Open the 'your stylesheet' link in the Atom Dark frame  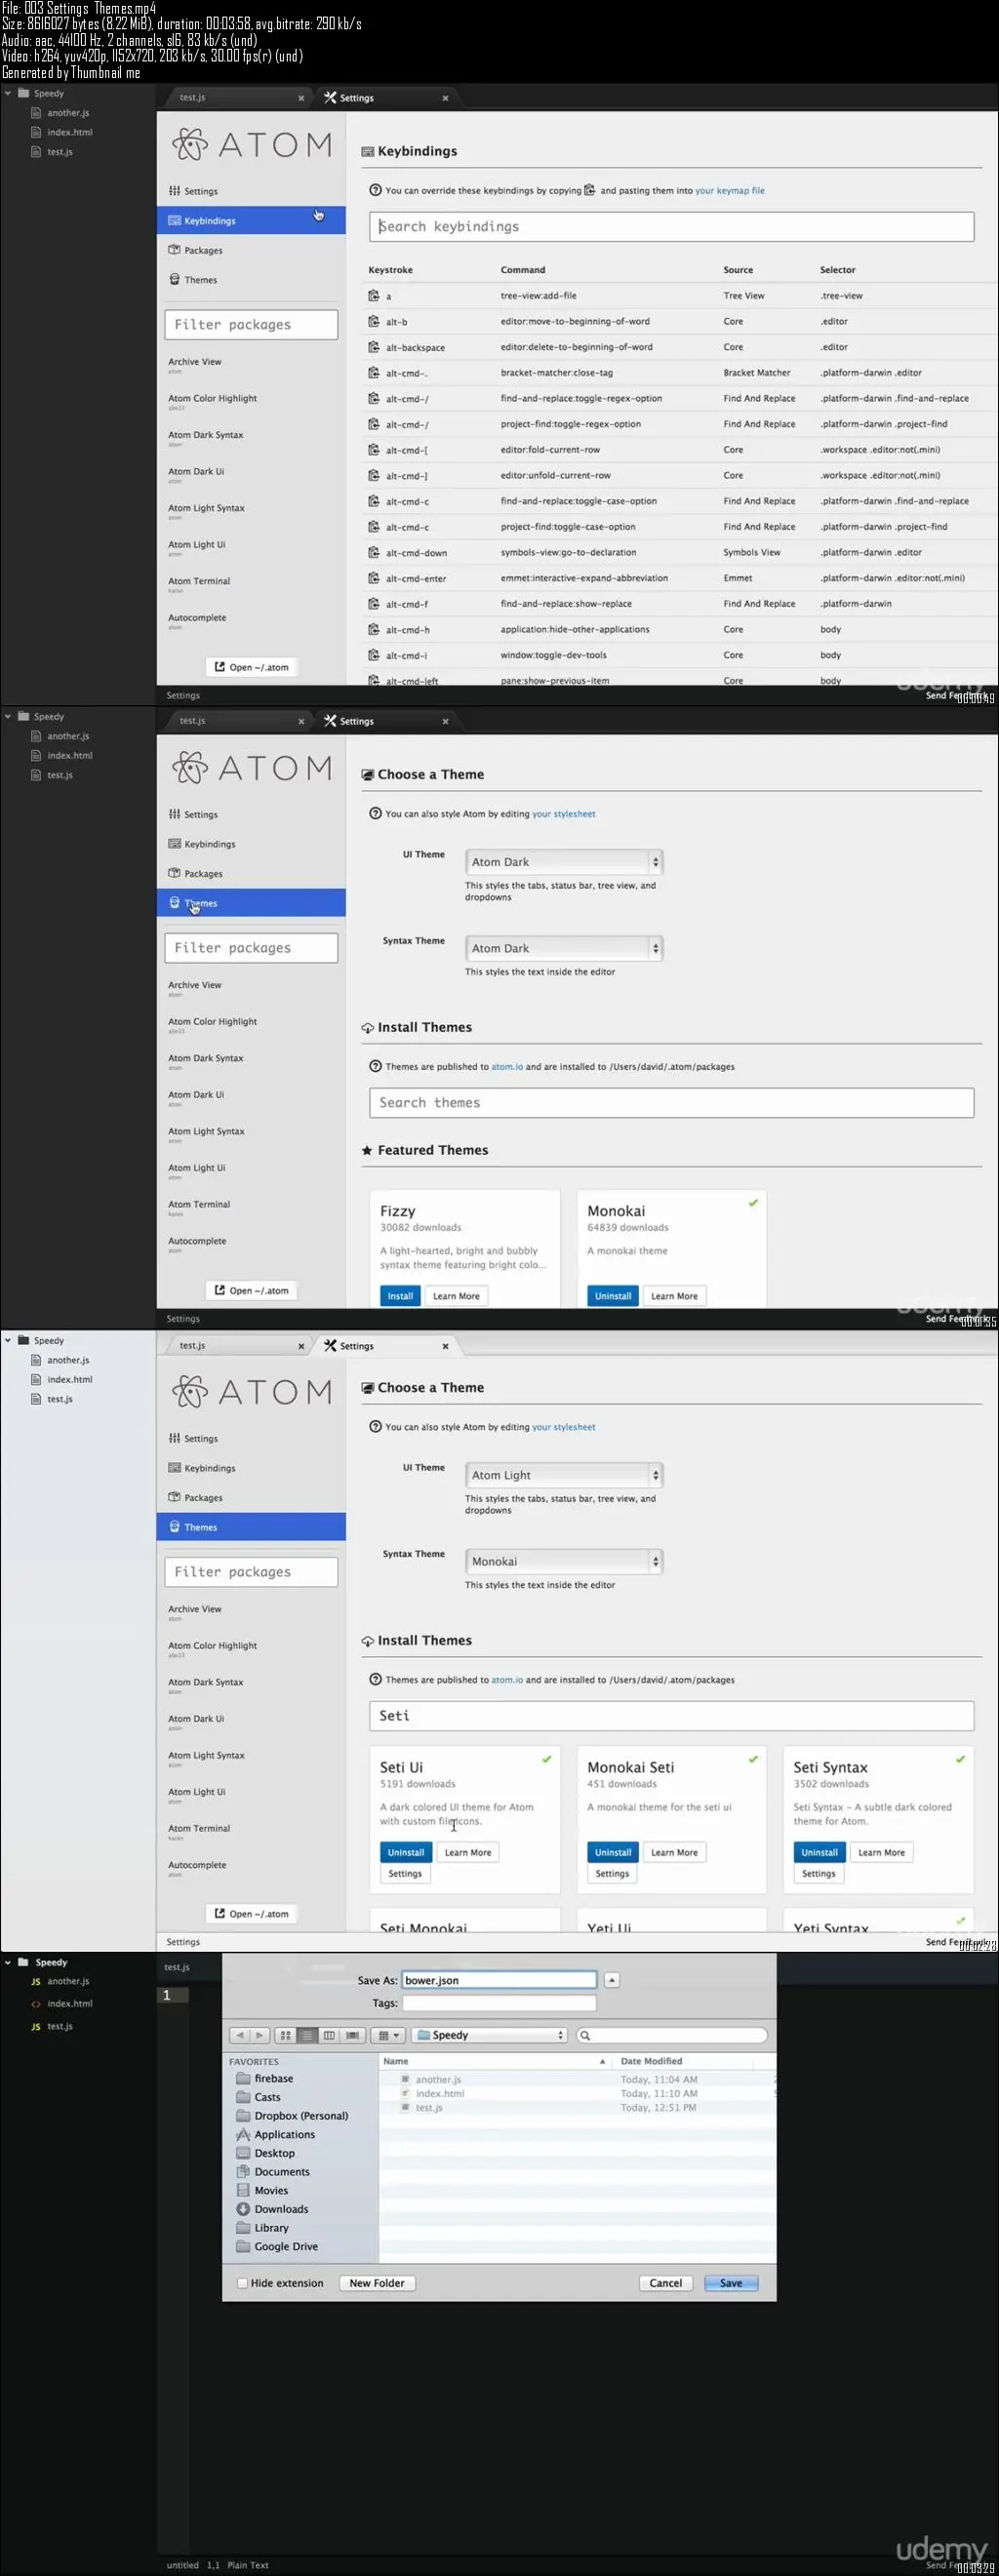564,814
